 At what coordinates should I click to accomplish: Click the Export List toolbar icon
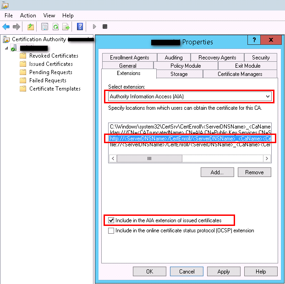pyautogui.click(x=66, y=27)
